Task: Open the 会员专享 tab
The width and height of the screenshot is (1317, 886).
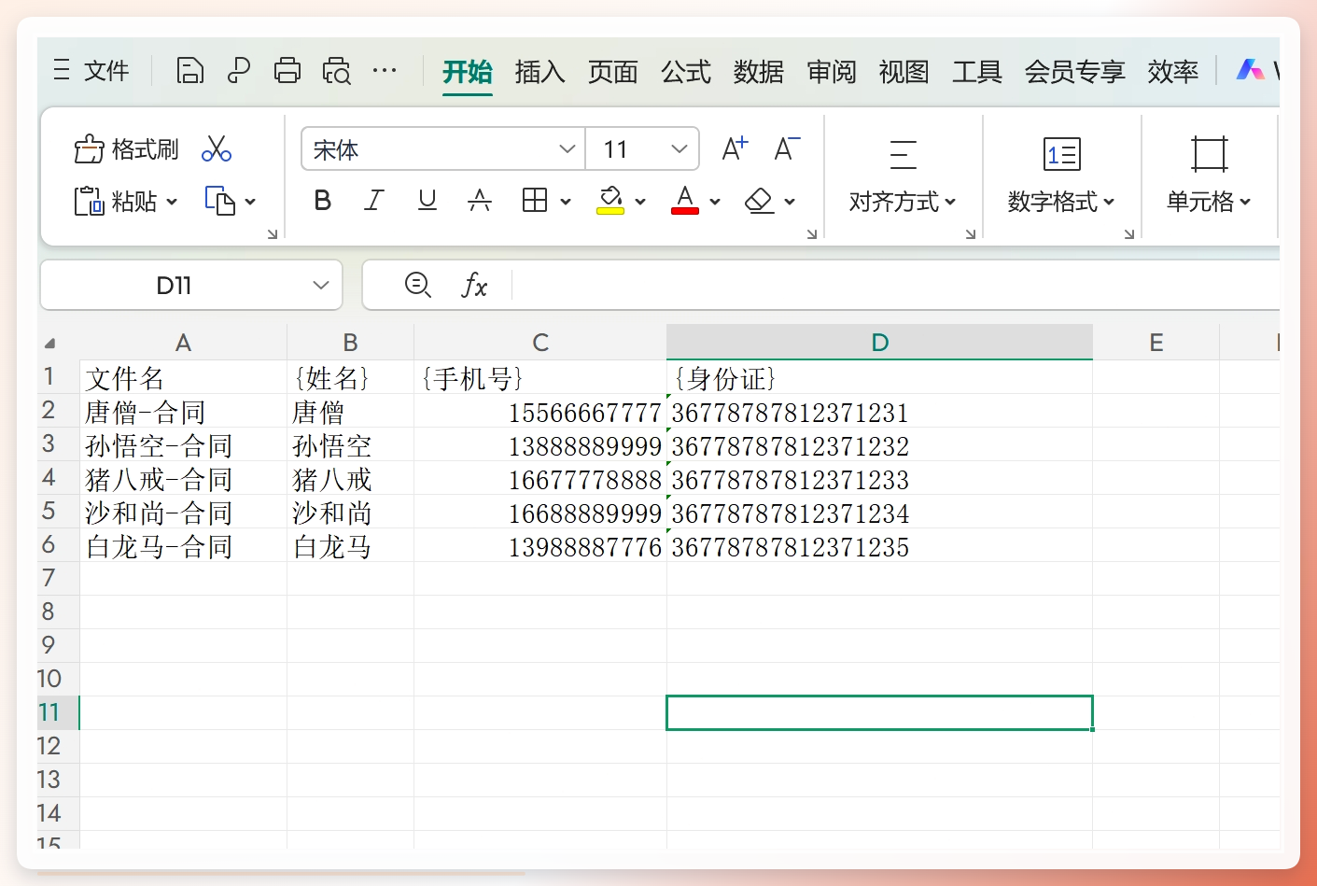Action: point(1075,72)
